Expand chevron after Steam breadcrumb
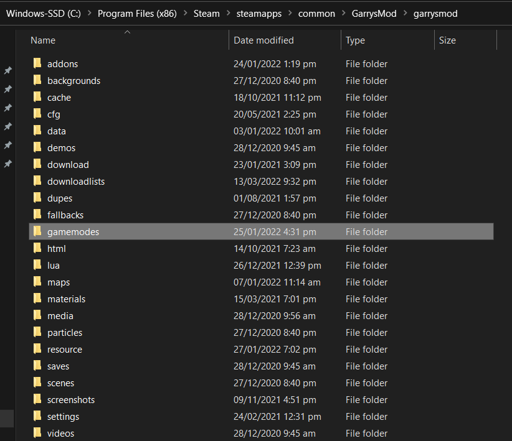This screenshot has width=512, height=441. click(x=228, y=14)
